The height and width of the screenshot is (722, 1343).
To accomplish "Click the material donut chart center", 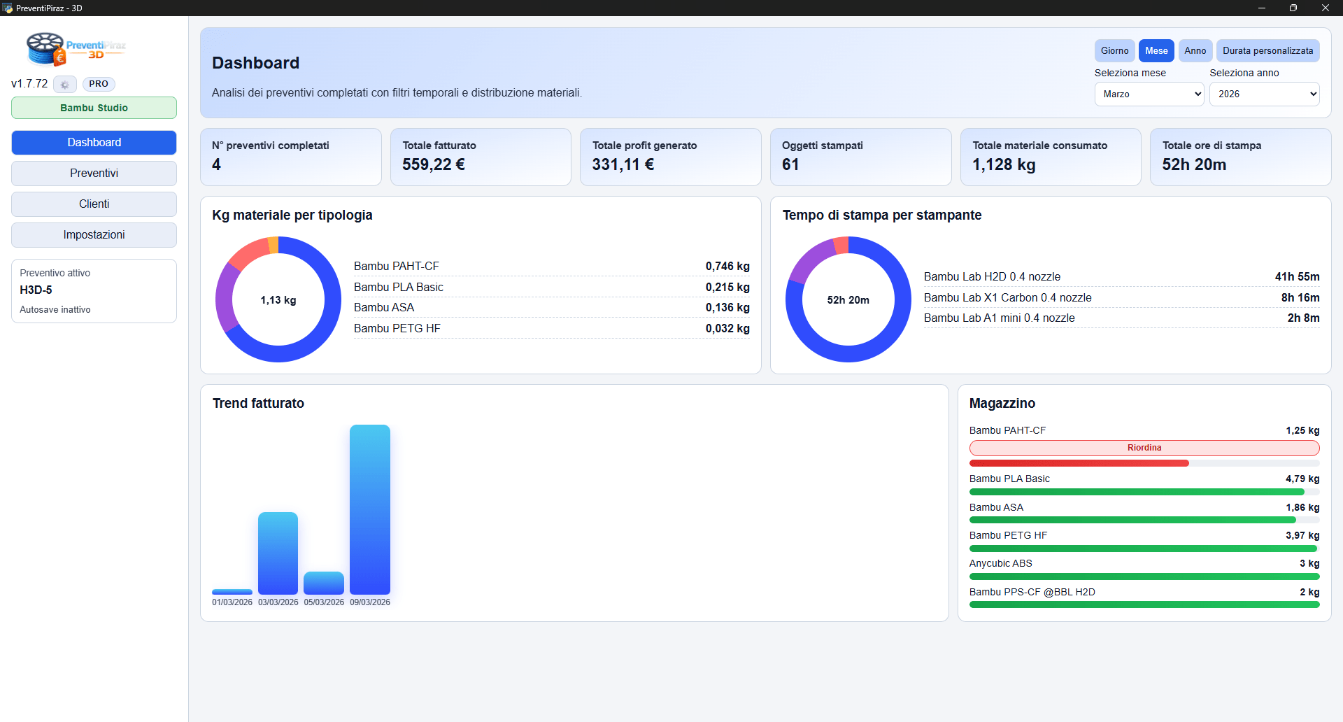I will click(278, 300).
